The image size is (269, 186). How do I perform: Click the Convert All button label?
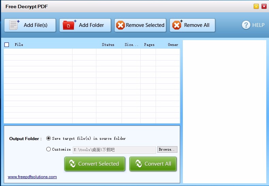[x=158, y=164]
